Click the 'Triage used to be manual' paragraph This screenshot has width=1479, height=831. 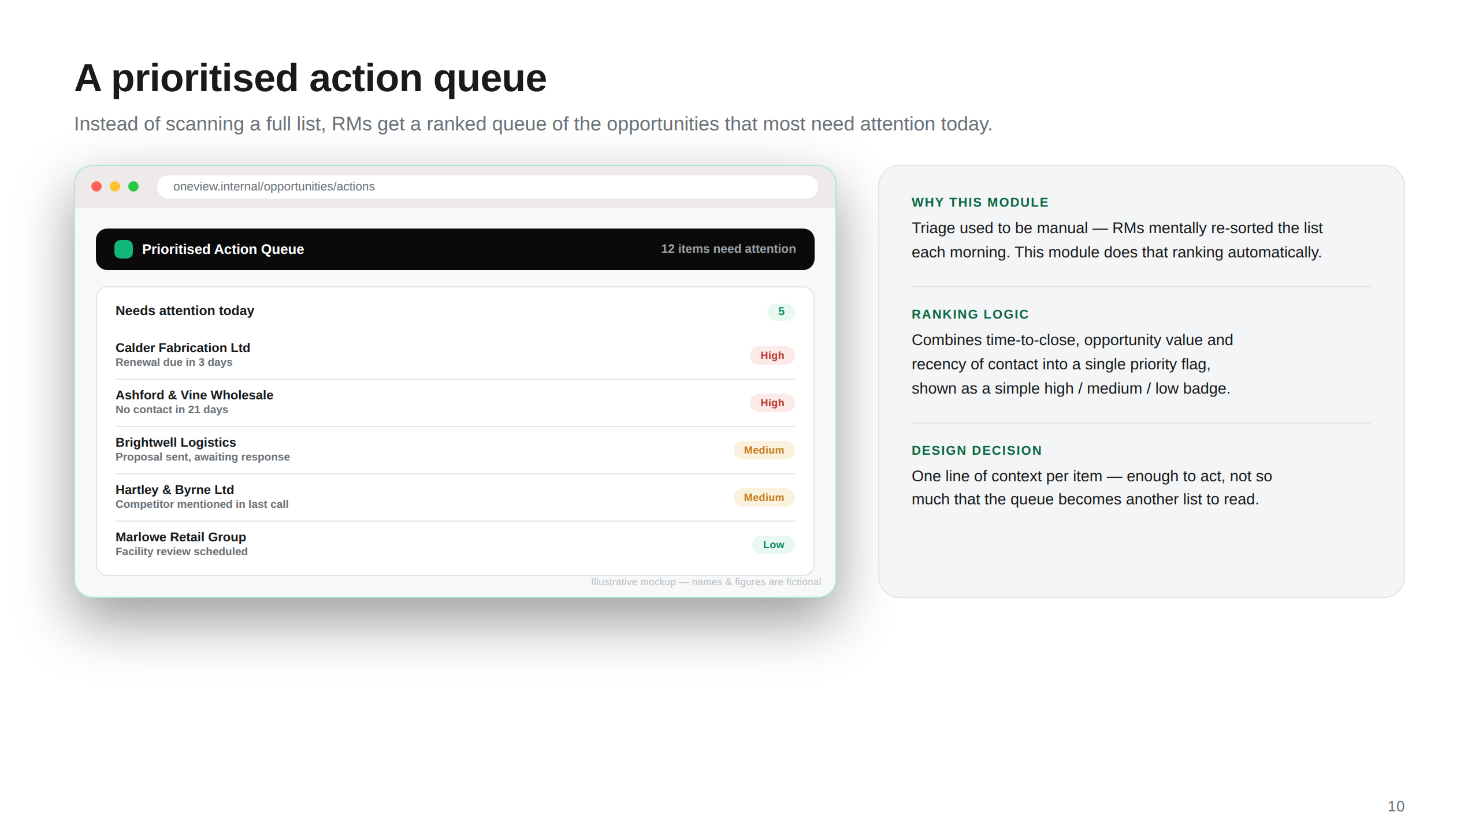1117,240
